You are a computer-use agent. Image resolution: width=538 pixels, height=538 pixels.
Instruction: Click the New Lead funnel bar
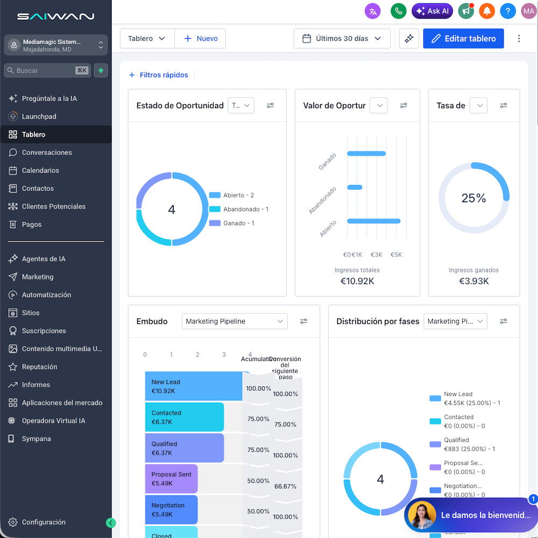(x=194, y=386)
